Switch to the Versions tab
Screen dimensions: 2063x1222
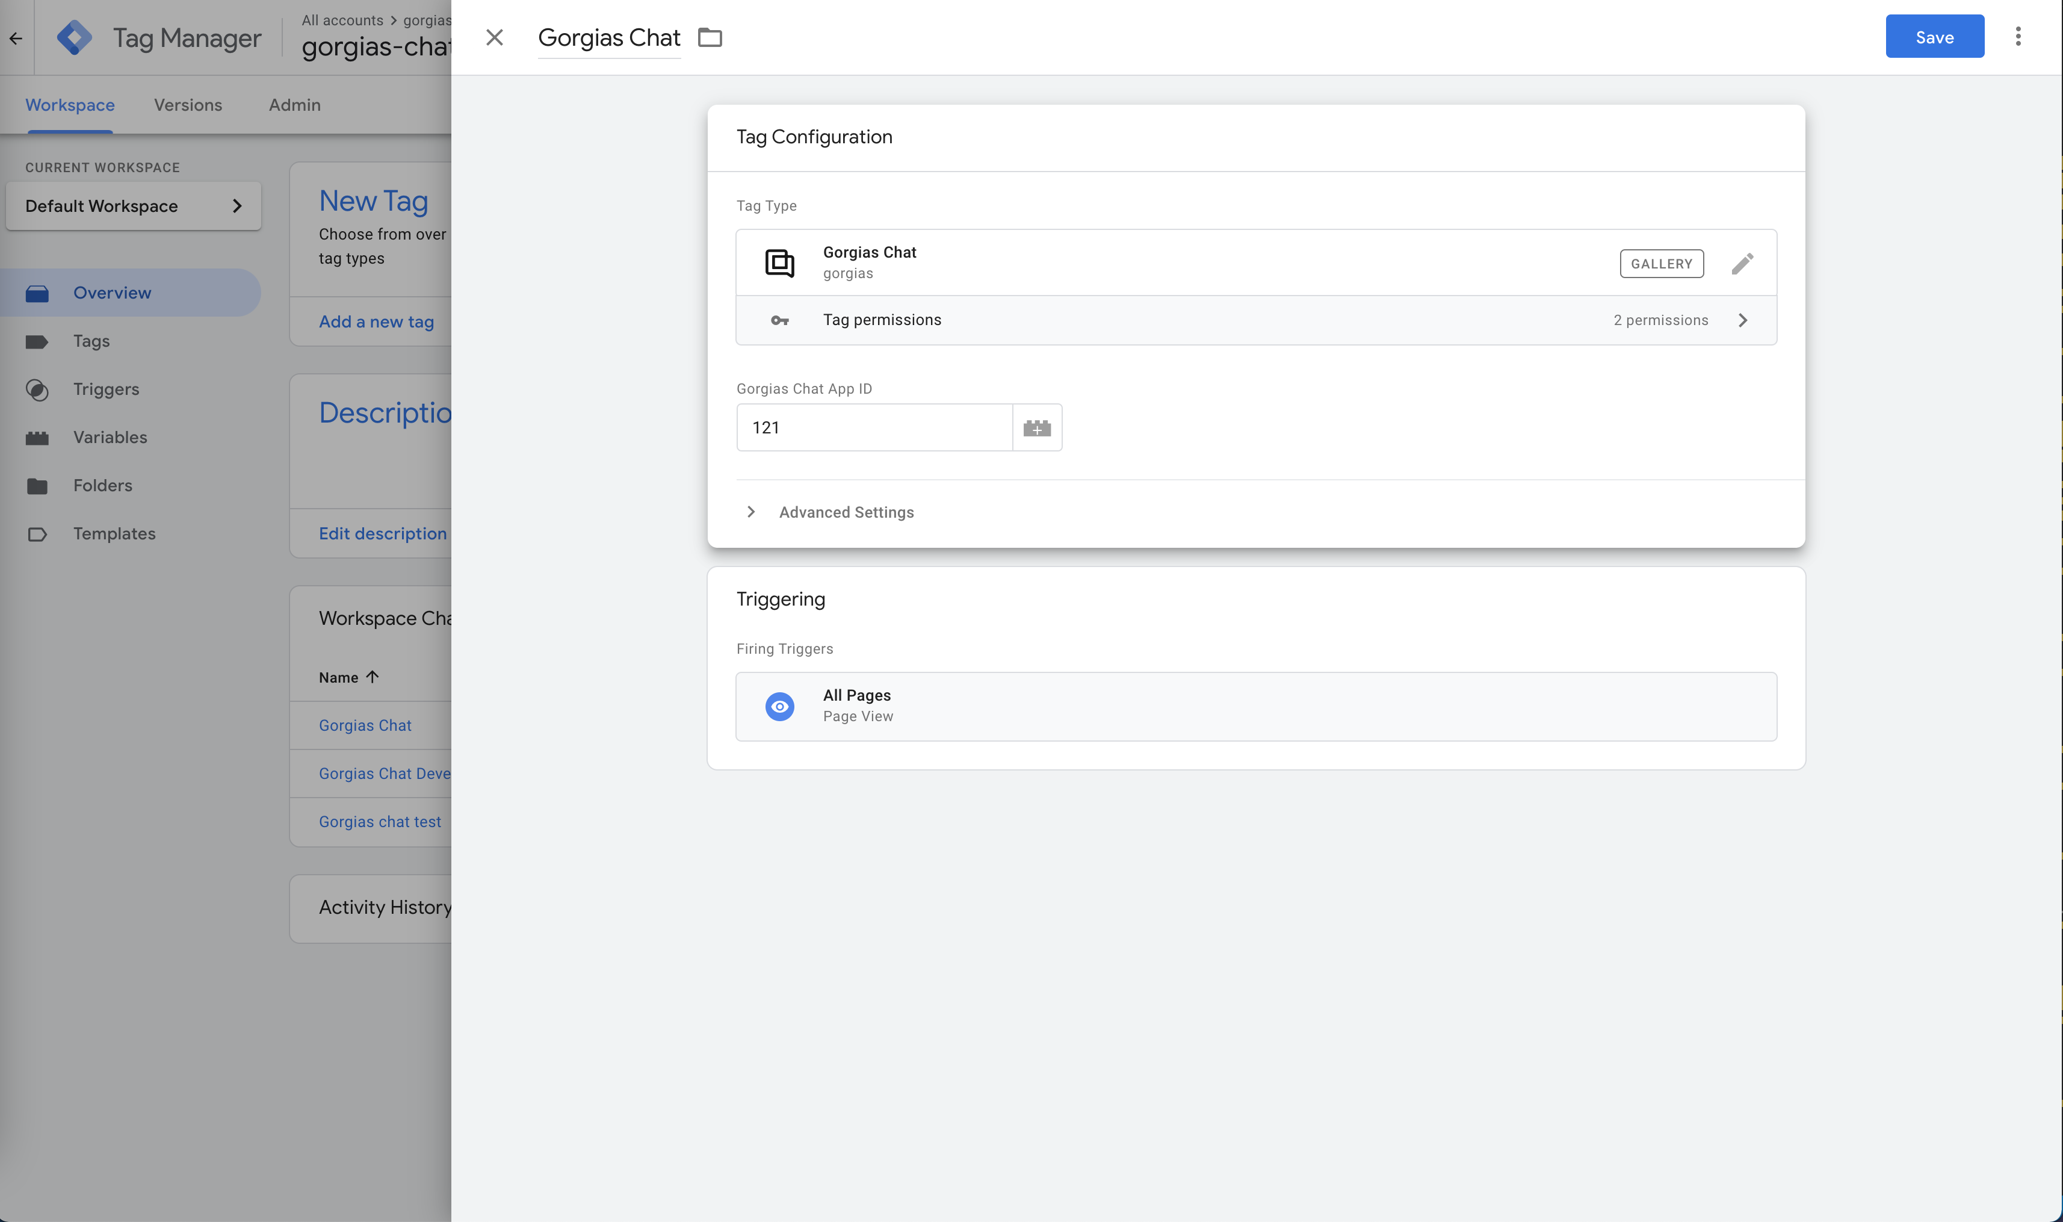[x=188, y=105]
